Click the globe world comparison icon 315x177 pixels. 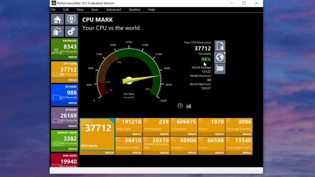(x=220, y=57)
